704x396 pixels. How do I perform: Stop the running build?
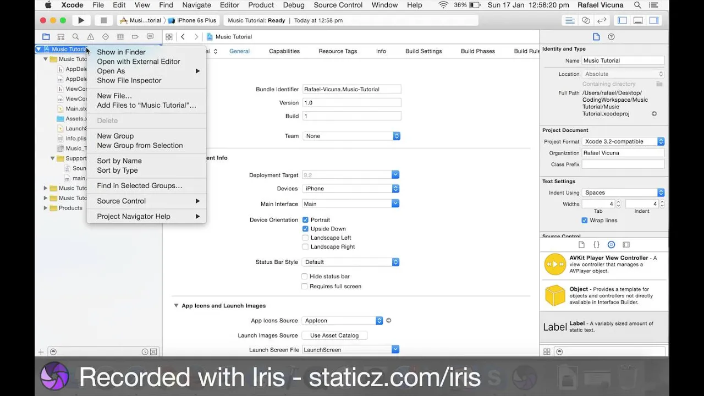click(x=103, y=20)
